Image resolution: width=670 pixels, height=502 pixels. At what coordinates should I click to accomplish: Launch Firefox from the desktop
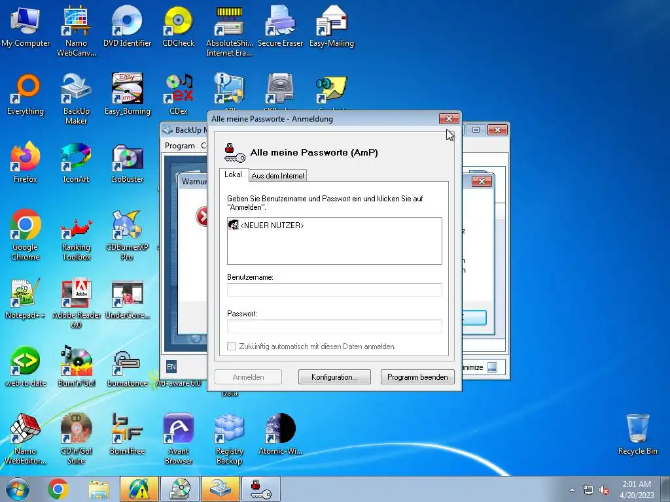(26, 162)
